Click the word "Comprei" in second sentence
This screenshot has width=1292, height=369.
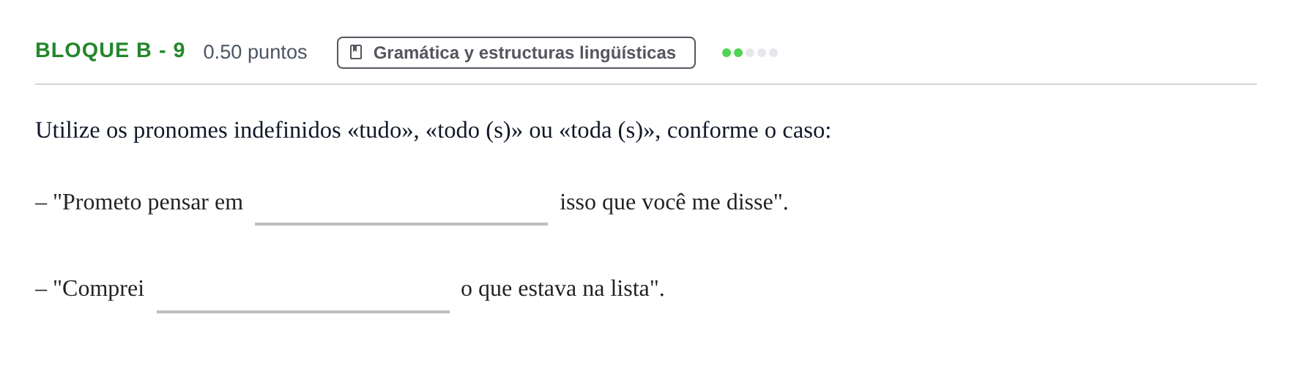click(x=103, y=289)
